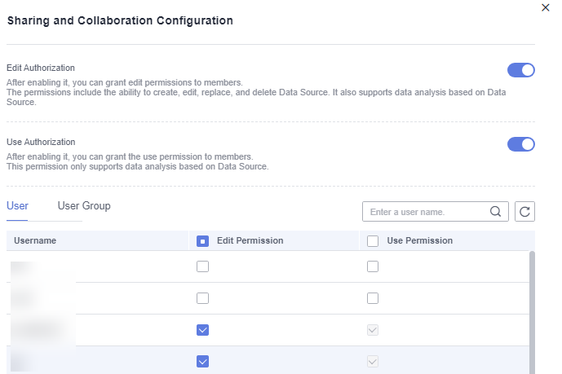Close the Sharing and Collaboration dialog

coord(546,7)
